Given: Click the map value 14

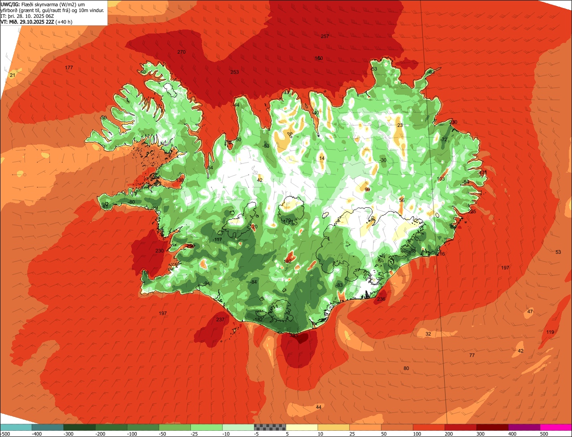Looking at the screenshot, I should (x=322, y=158).
